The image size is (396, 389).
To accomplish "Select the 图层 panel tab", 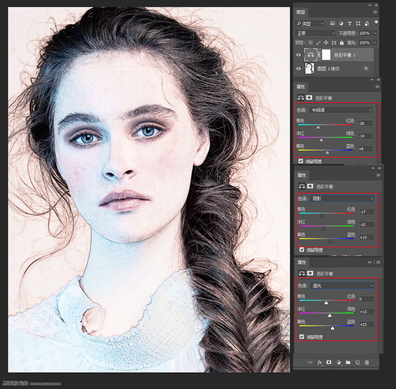I will click(301, 12).
